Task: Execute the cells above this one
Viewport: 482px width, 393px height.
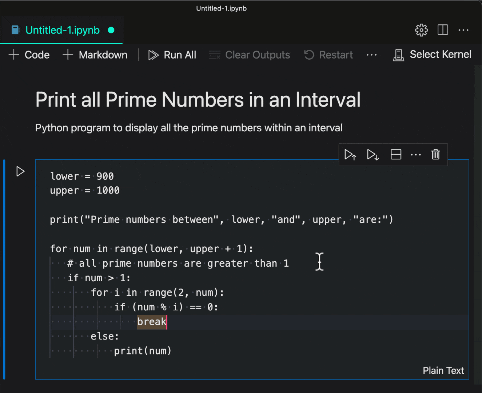Action: (350, 155)
